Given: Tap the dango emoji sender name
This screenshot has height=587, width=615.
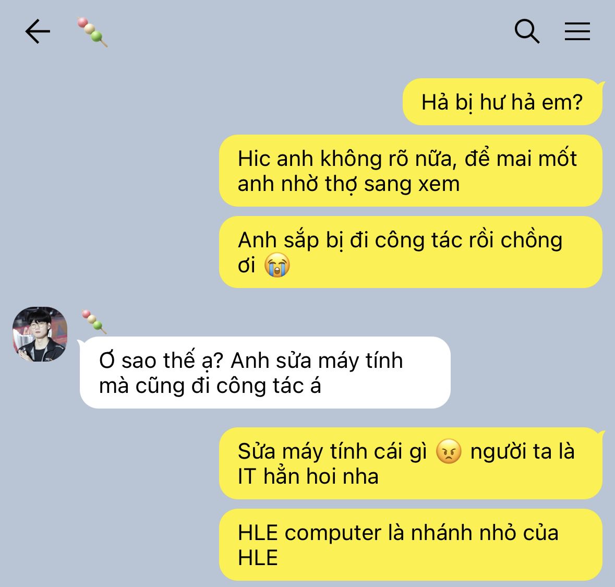Looking at the screenshot, I should tap(94, 322).
